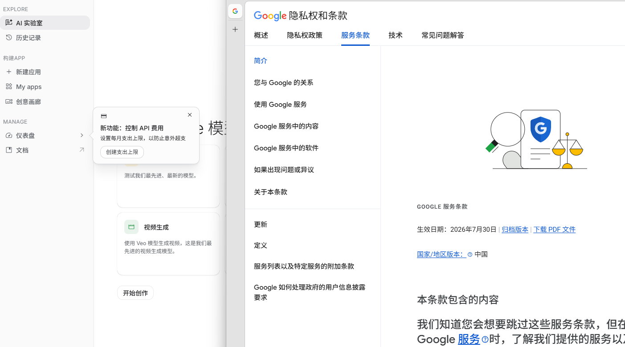
Task: Click the 国家/地区版本 link
Action: click(x=441, y=254)
